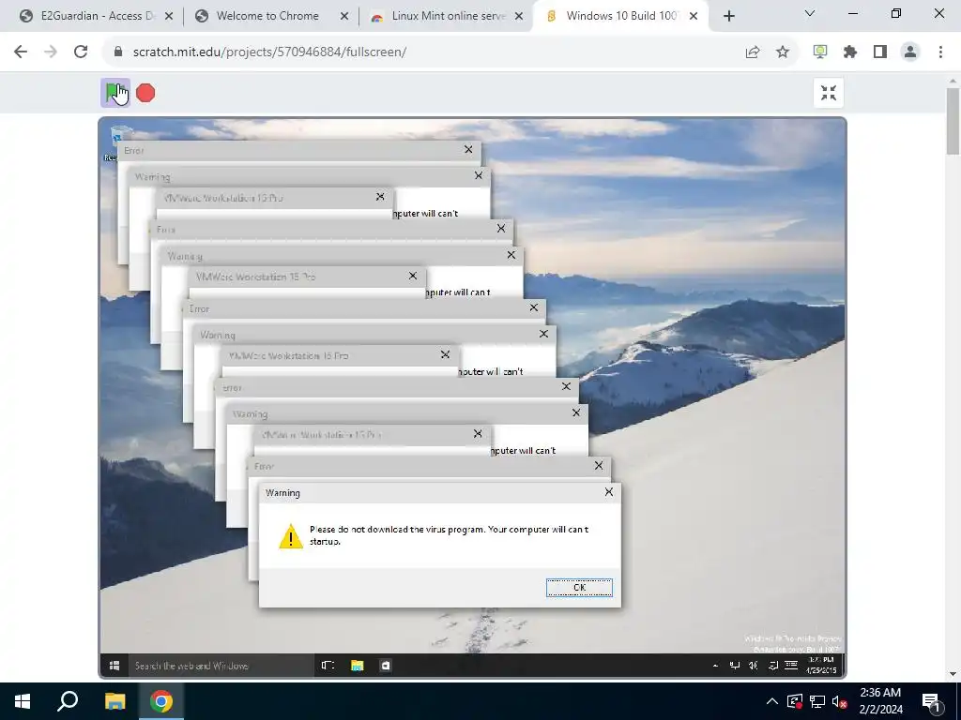This screenshot has width=961, height=720.
Task: Share this page via share icon
Action: coord(752,52)
